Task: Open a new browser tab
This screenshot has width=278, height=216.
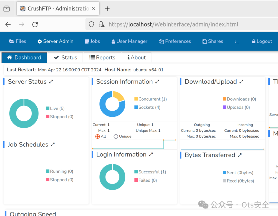Action: click(x=107, y=9)
